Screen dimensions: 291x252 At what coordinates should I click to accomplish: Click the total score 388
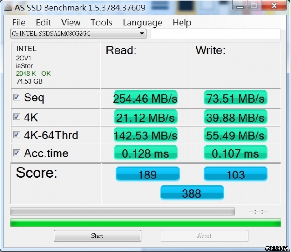192,193
